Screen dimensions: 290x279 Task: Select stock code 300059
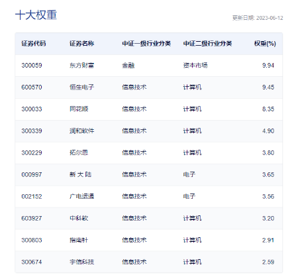(32, 66)
